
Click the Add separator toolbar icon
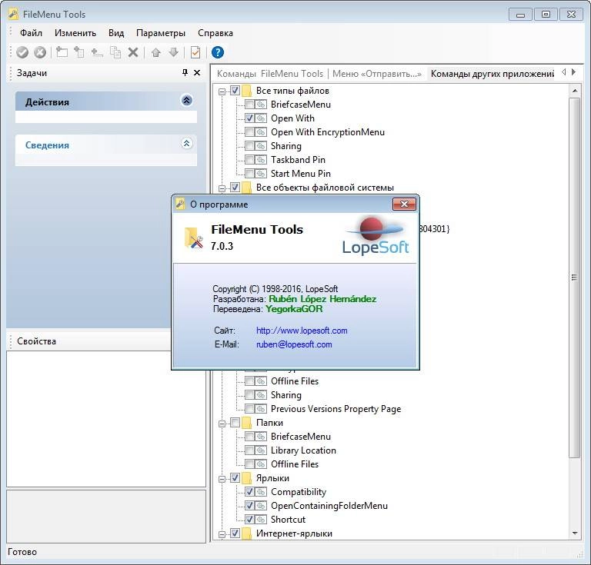pyautogui.click(x=97, y=52)
